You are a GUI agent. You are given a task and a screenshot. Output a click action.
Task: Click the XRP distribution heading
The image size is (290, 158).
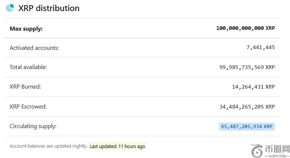(49, 8)
